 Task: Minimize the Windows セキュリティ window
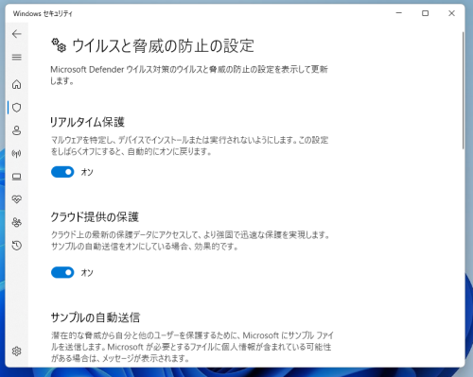point(399,13)
